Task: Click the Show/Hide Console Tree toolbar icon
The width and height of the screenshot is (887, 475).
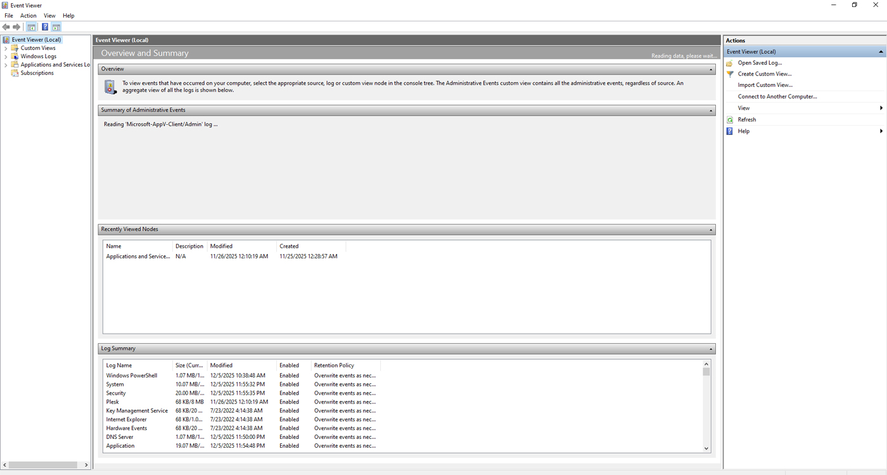Action: (31, 27)
